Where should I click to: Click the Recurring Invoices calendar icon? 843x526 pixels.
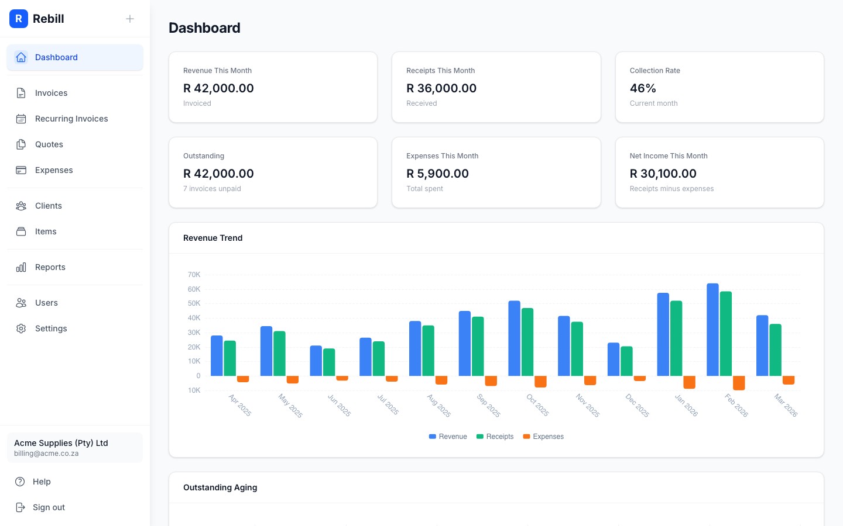tap(21, 119)
